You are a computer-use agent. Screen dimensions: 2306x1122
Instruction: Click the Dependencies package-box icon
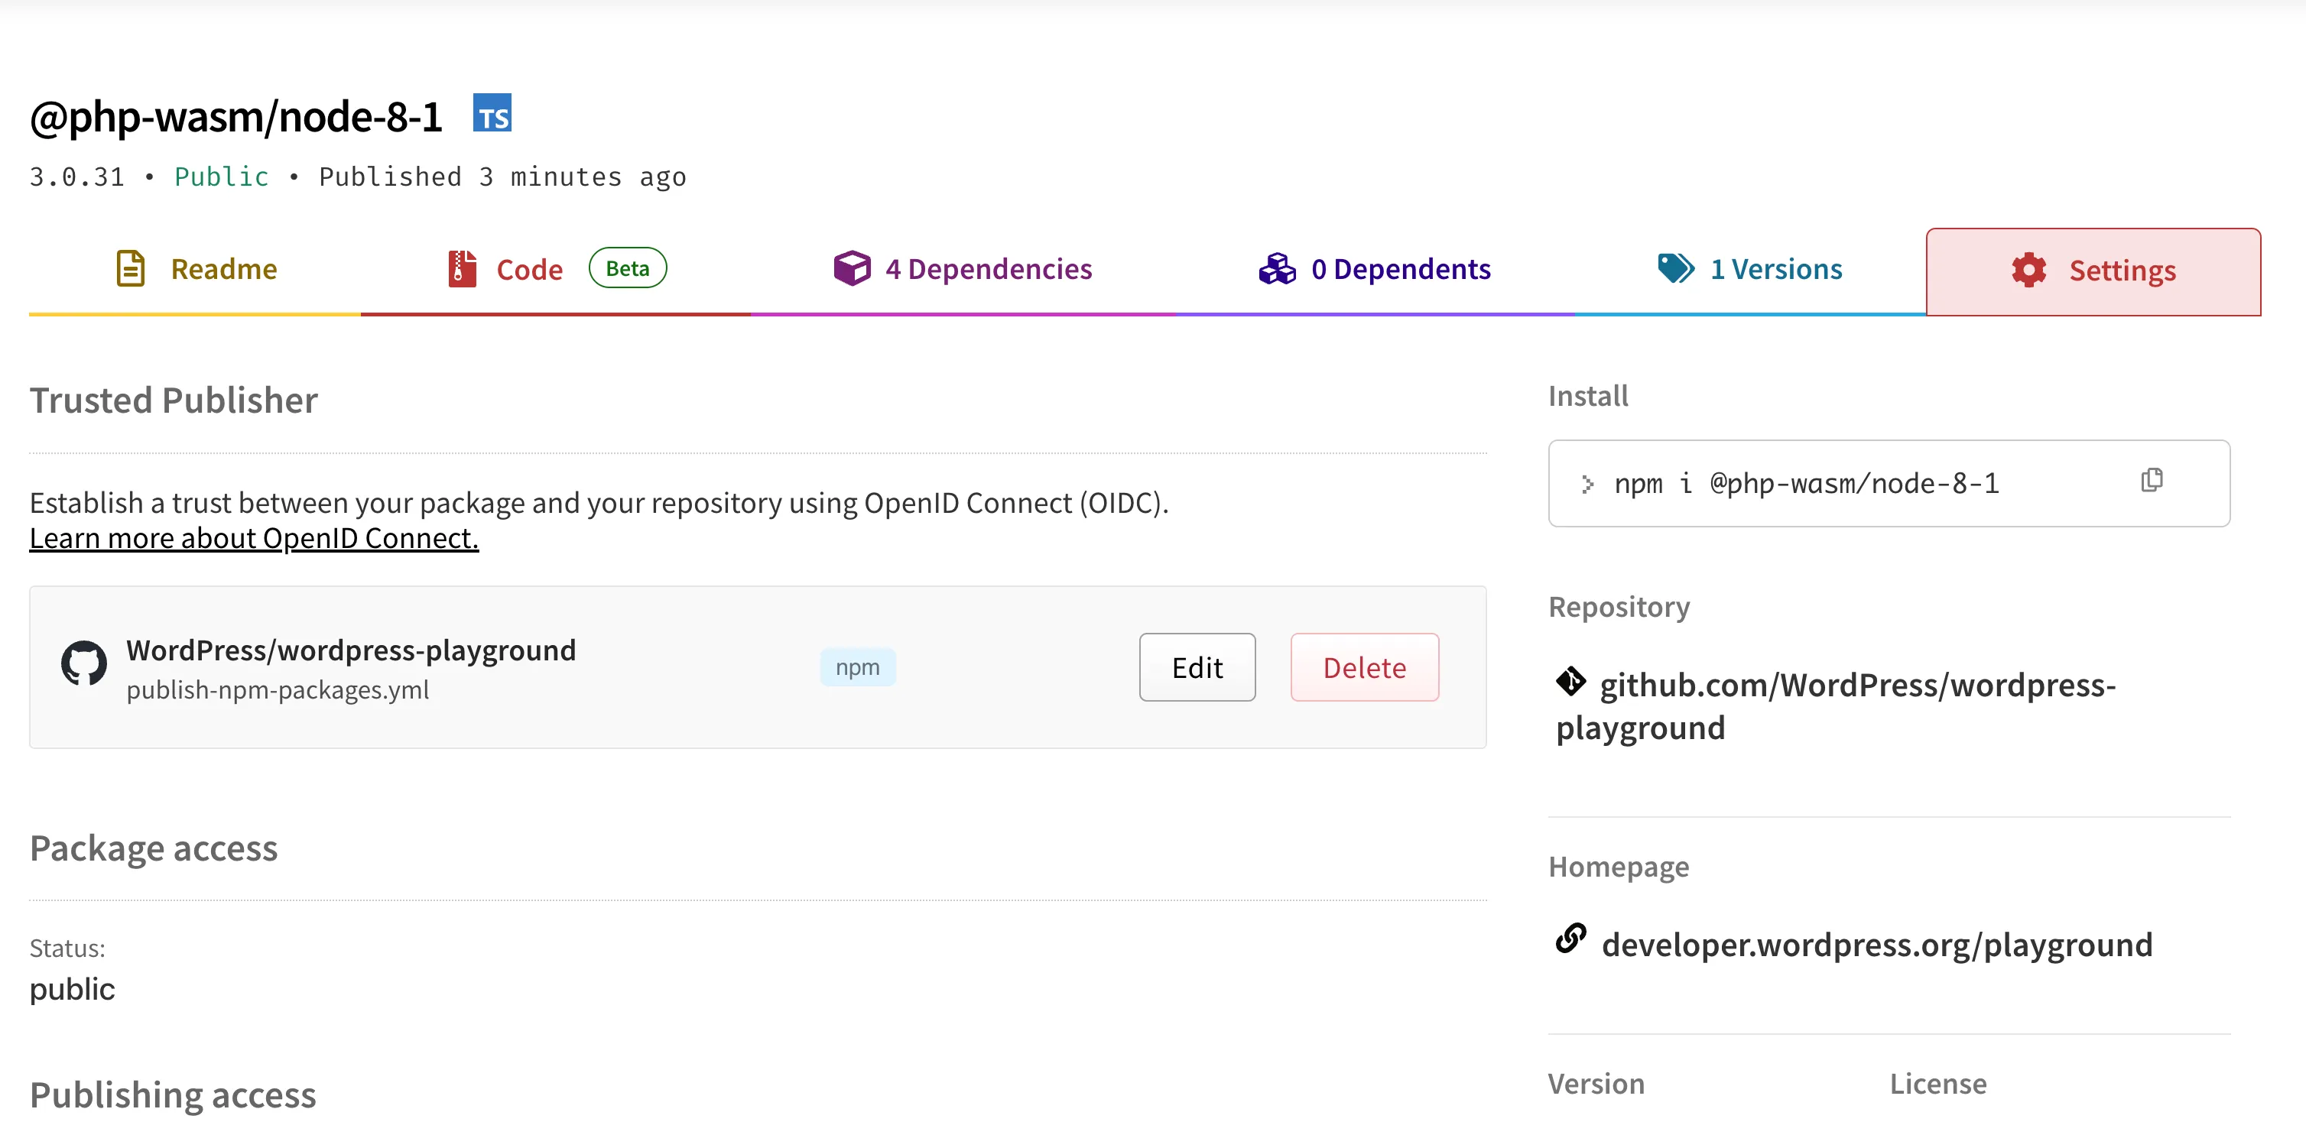851,268
